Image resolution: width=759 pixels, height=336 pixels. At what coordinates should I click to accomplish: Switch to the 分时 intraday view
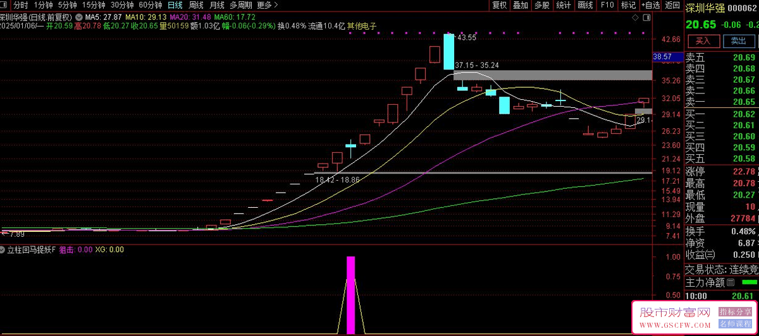click(x=20, y=4)
